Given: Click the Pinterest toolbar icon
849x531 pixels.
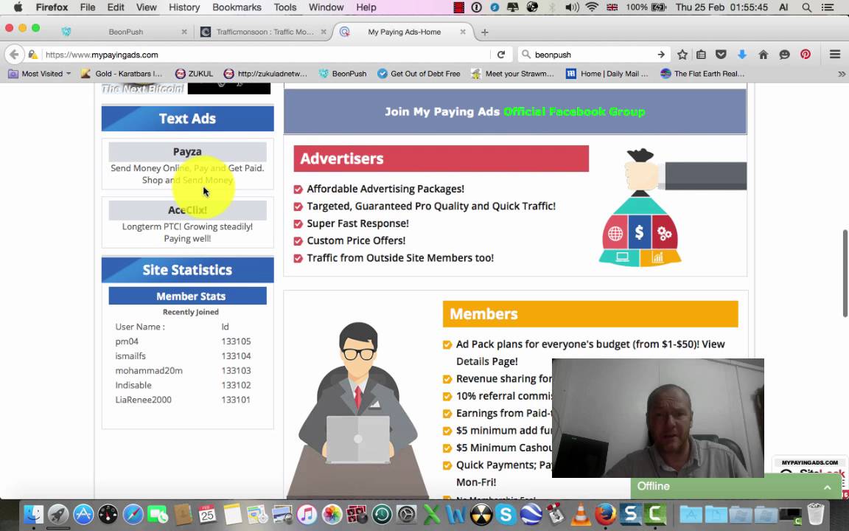Looking at the screenshot, I should [x=806, y=55].
